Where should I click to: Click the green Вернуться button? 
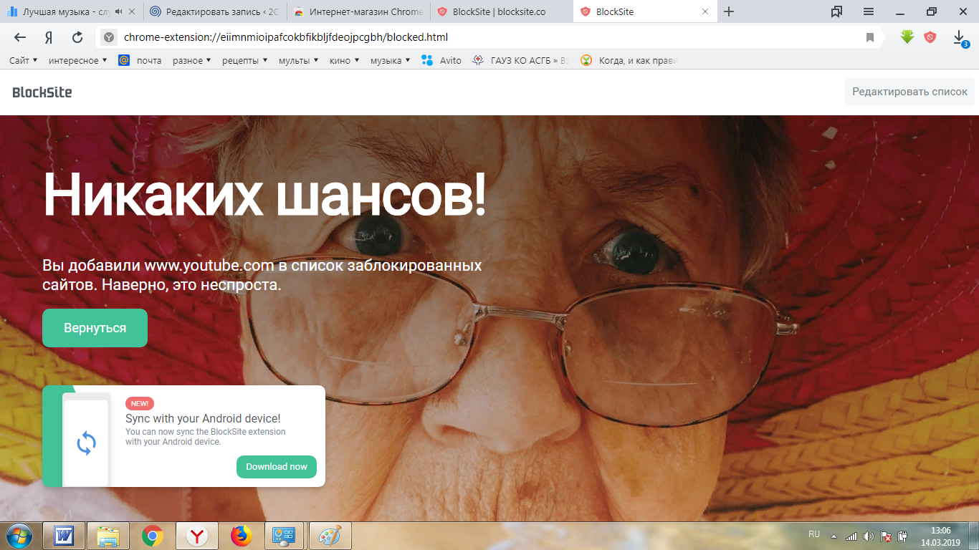coord(95,328)
